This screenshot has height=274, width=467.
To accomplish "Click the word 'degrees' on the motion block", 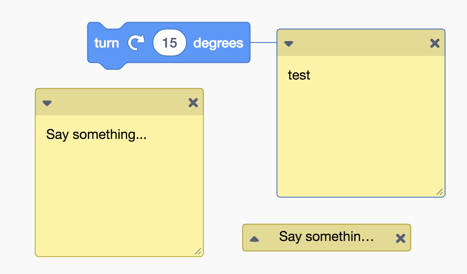I will pyautogui.click(x=218, y=43).
